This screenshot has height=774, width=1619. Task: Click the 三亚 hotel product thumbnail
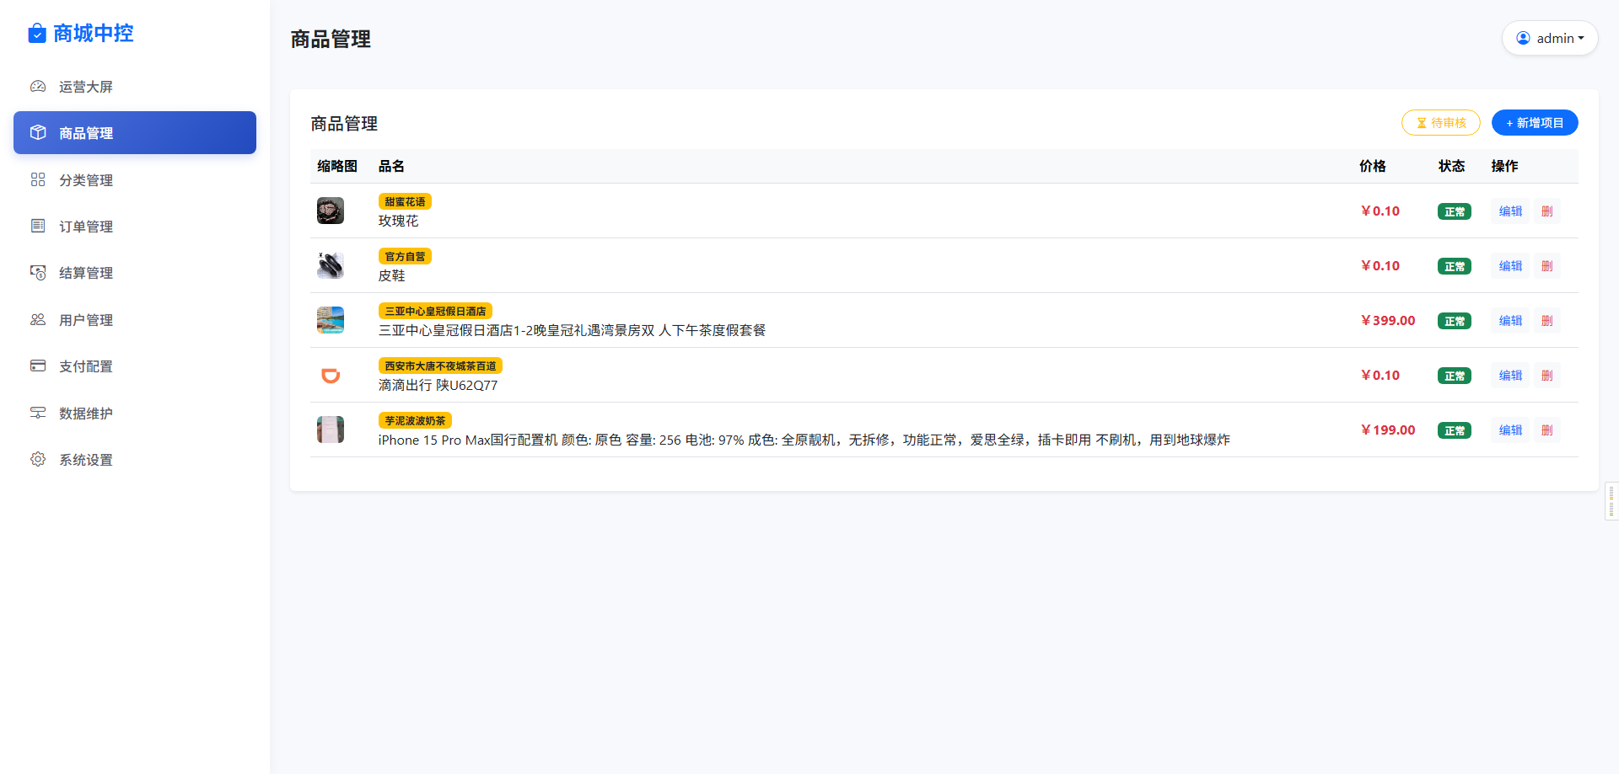(x=331, y=320)
